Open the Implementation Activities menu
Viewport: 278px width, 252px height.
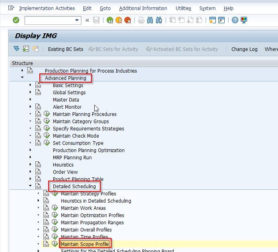click(47, 8)
